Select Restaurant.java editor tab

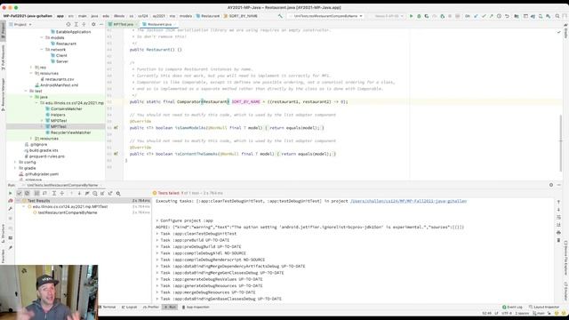159,24
